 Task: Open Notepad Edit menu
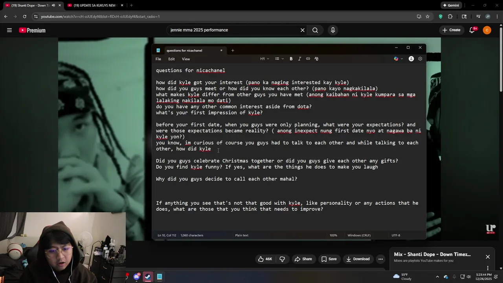coord(172,59)
